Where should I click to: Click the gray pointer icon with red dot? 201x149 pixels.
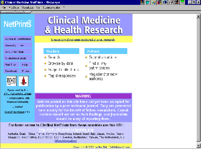coord(171,2)
